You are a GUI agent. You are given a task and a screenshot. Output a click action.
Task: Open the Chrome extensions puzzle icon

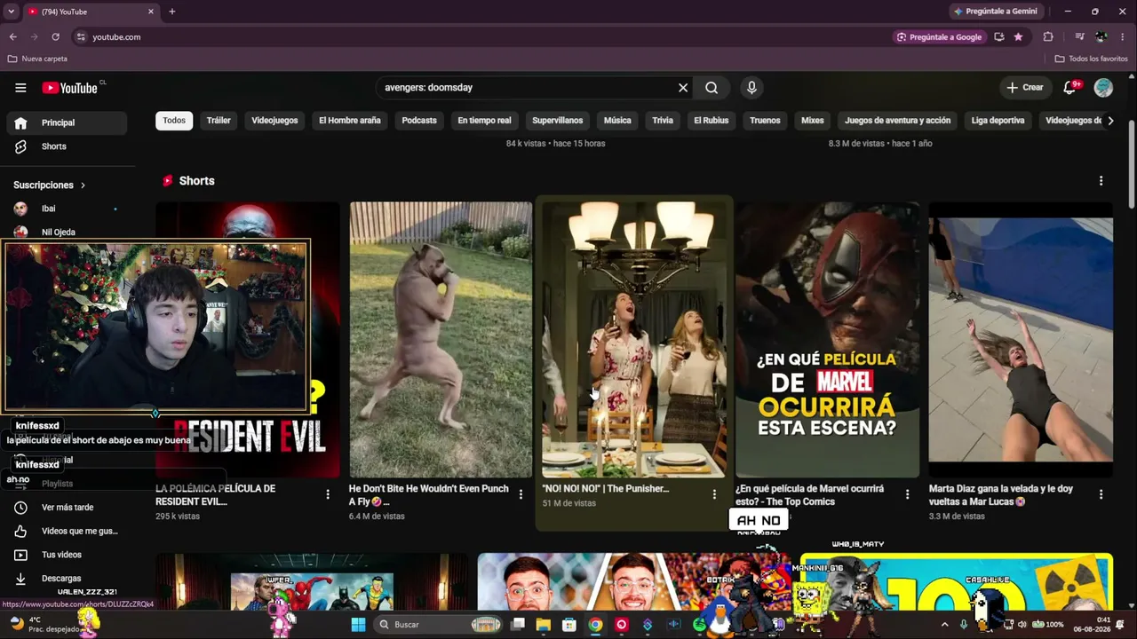[x=1048, y=37]
